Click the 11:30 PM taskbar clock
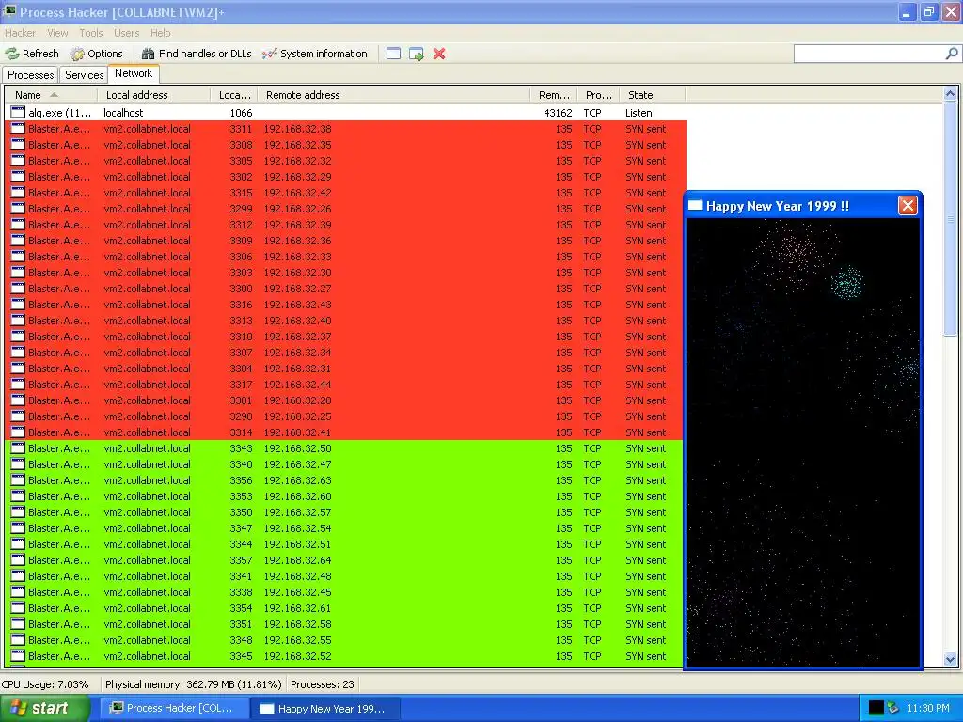 pos(928,708)
